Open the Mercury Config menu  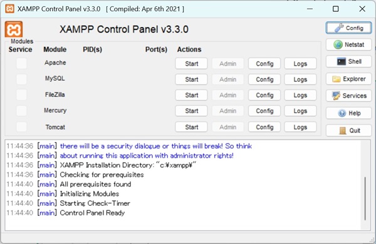coord(264,111)
